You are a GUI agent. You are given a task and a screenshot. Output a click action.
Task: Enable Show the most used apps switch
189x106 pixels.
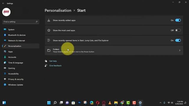(178, 30)
